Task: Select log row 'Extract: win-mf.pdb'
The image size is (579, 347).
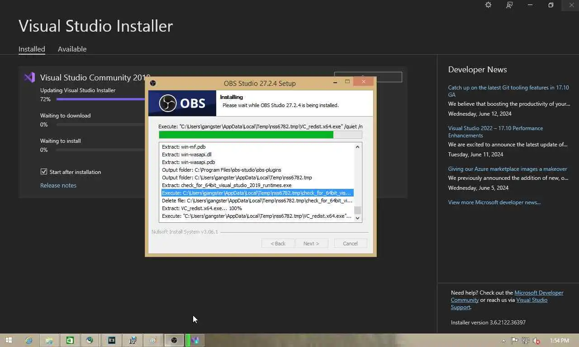Action: [257, 146]
